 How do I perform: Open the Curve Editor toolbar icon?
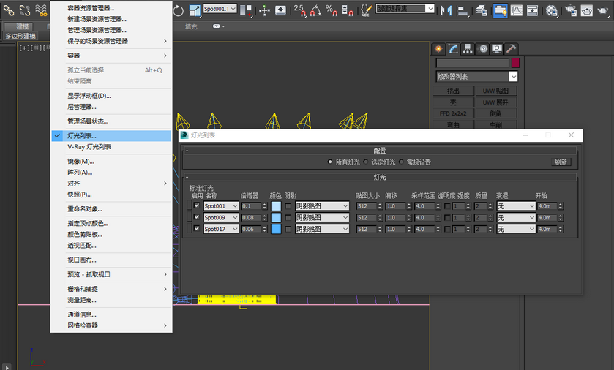(x=517, y=10)
